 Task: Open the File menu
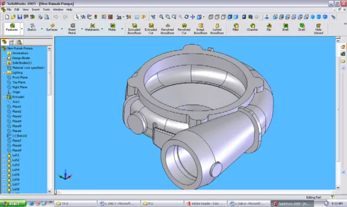9,10
